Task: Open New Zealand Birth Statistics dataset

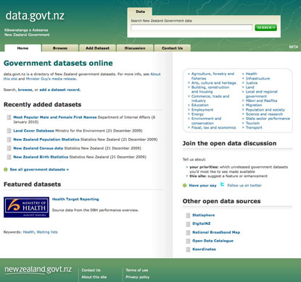Action: [41, 157]
